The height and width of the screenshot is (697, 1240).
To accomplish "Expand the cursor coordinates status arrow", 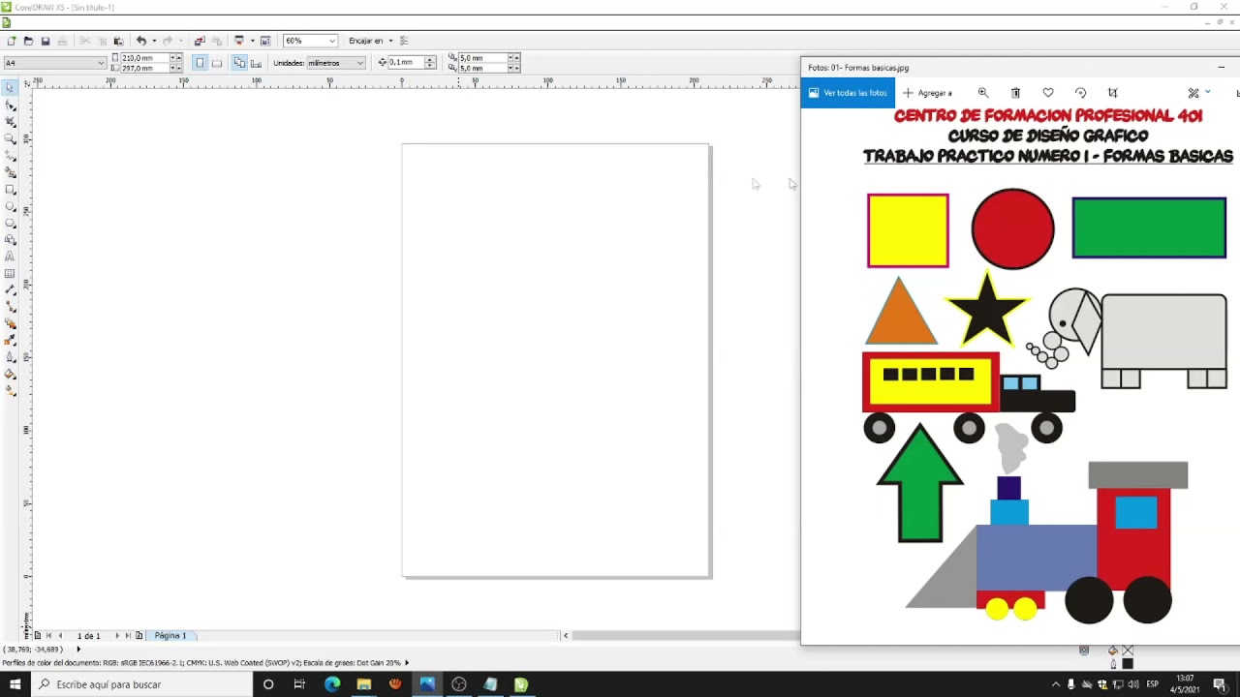I will [78, 650].
